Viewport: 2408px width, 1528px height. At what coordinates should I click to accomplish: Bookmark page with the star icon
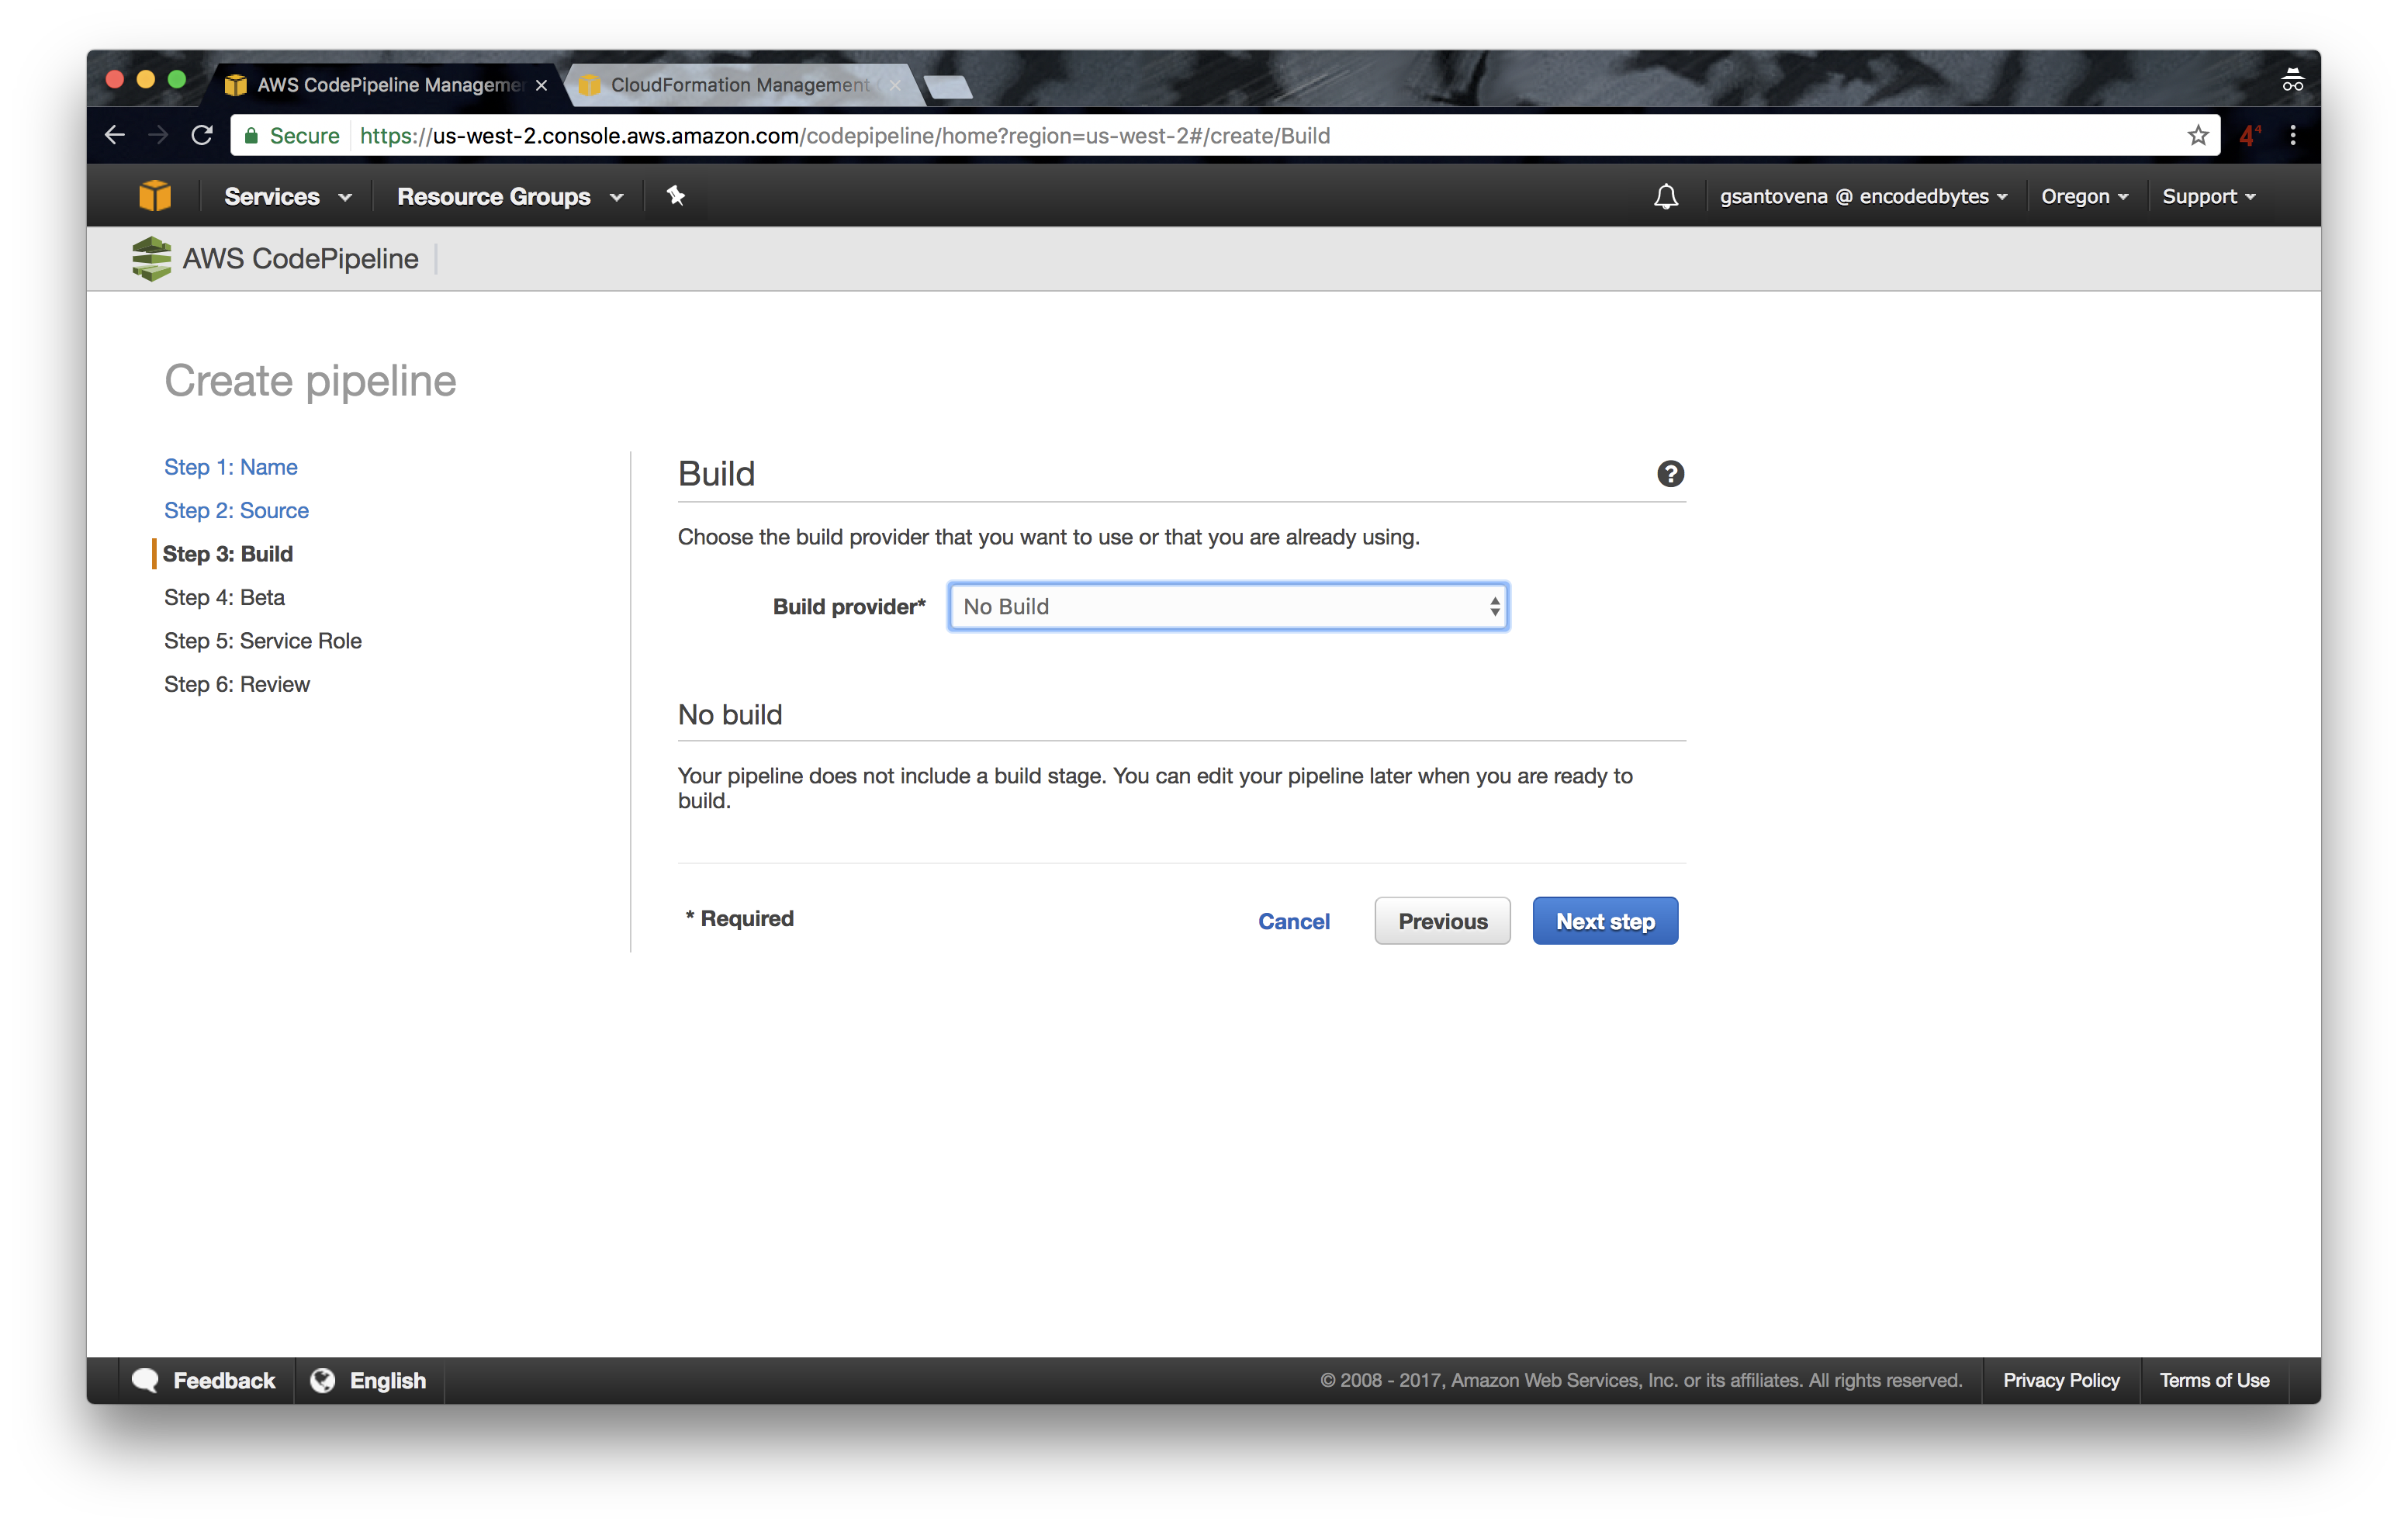2197,136
